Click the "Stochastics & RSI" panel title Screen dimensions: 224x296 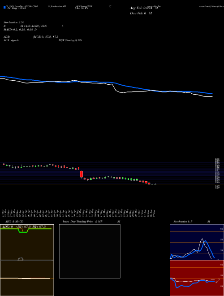[x=192, y=222]
